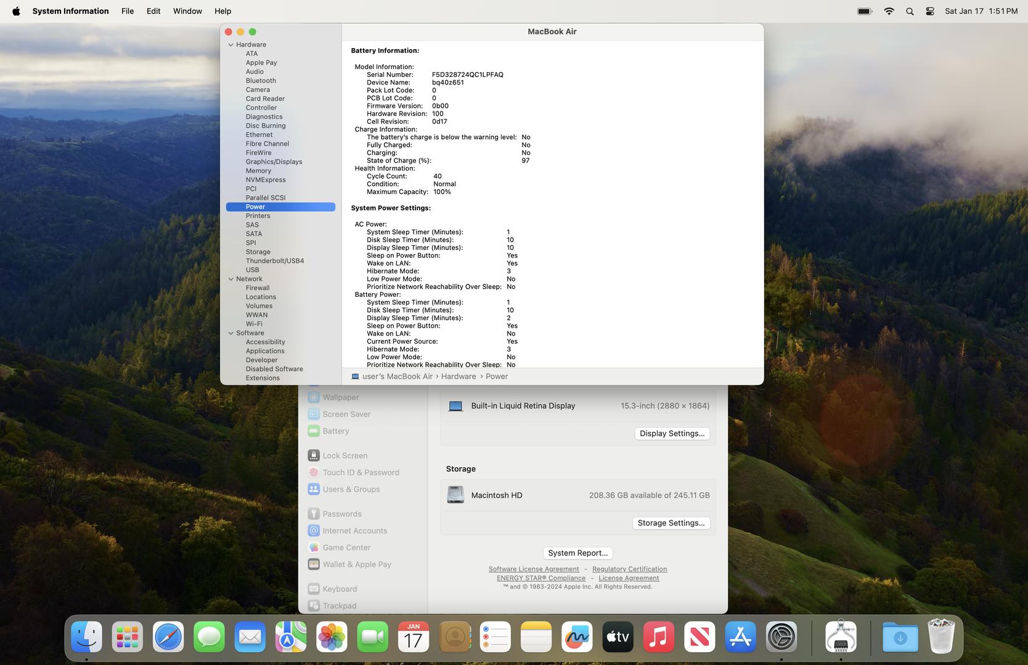Launch the Photos app in dock

[x=332, y=637]
